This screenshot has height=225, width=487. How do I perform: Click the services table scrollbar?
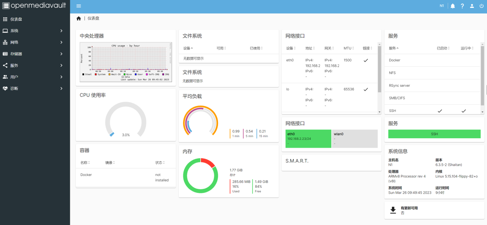point(482,75)
